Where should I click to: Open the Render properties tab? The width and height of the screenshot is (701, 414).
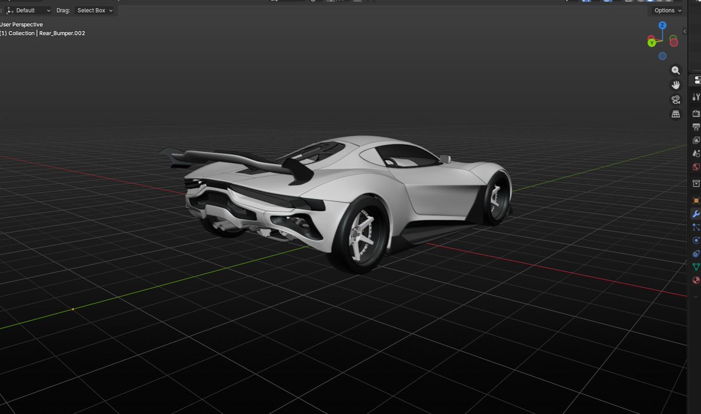(696, 113)
